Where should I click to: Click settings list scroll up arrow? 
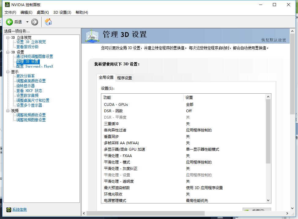[x=268, y=97]
